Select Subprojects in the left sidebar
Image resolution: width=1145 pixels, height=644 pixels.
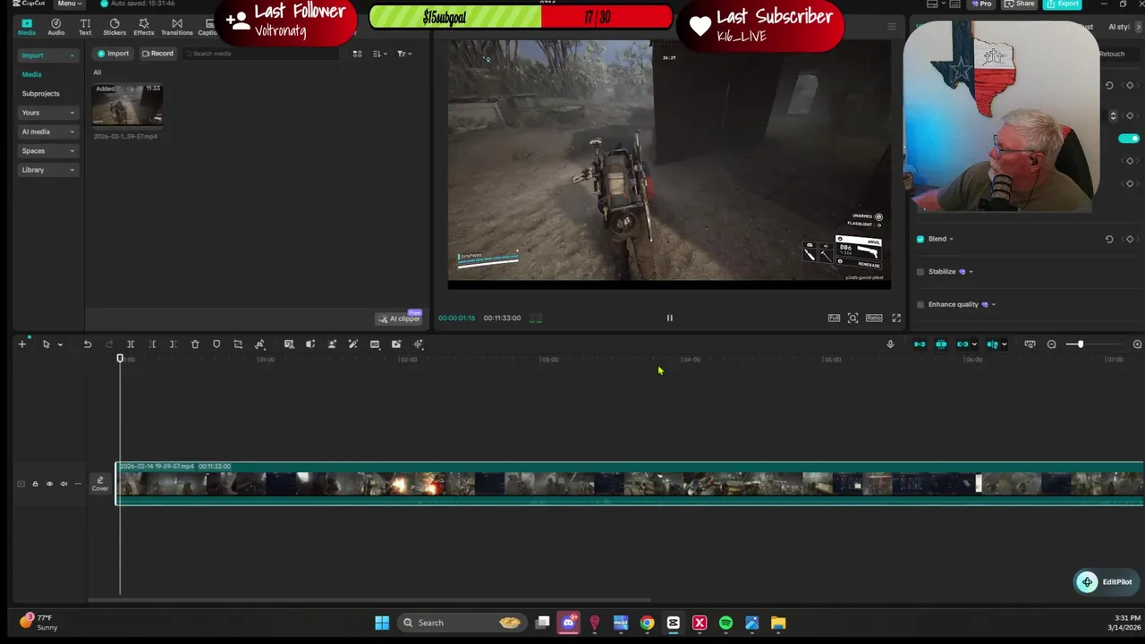[41, 93]
